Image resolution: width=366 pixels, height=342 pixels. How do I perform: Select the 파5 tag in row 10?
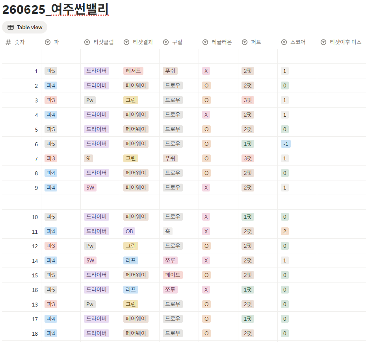(x=51, y=217)
